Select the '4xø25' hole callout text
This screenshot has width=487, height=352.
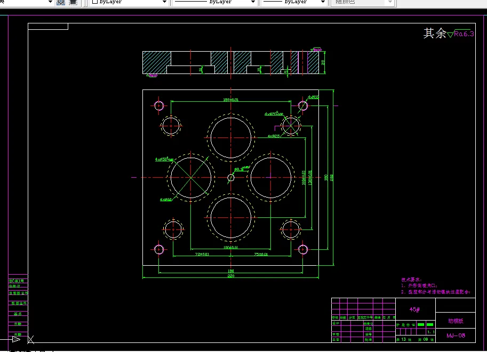(274, 136)
